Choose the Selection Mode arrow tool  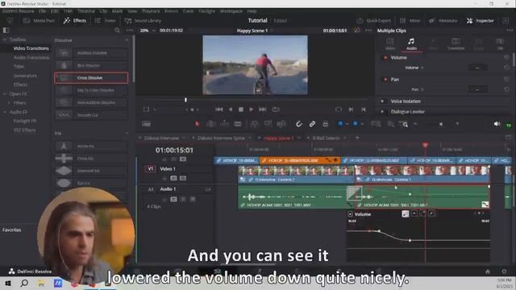197,124
